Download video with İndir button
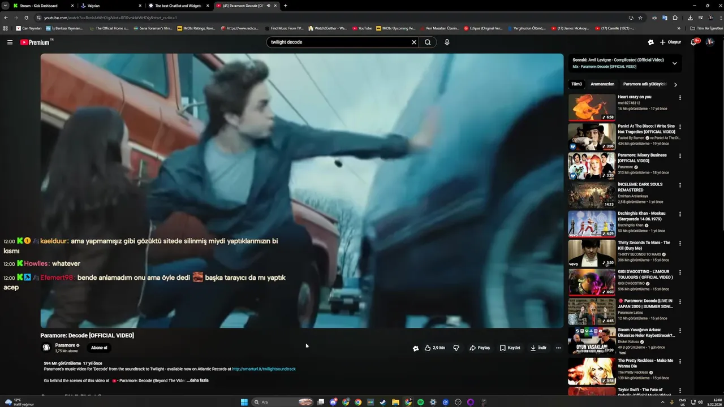Screen dimensions: 724x407 point(538,348)
